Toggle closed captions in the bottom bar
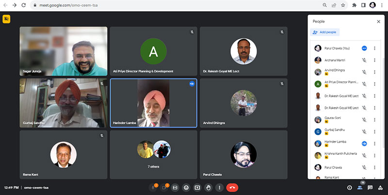This screenshot has height=195, width=388. tap(175, 187)
